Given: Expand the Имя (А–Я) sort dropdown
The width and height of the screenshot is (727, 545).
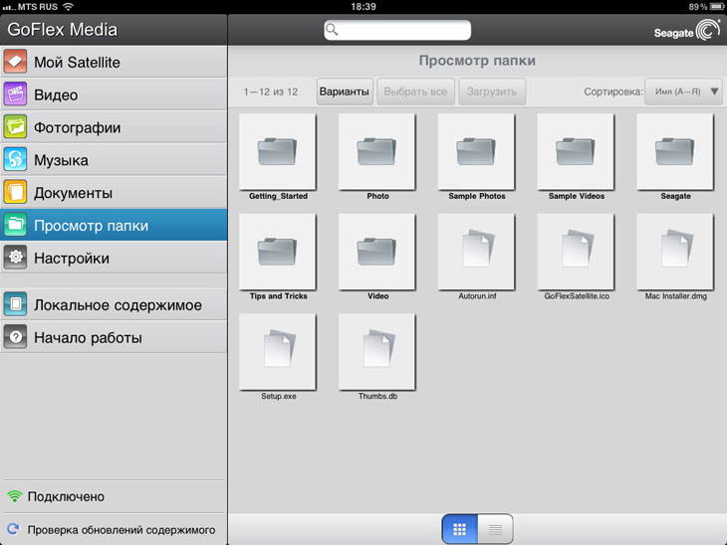Looking at the screenshot, I should pyautogui.click(x=683, y=91).
